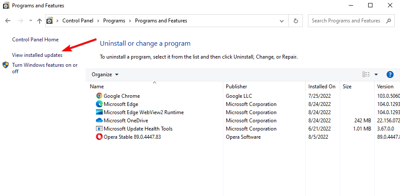Select the Microsoft OneDrive row name
Screen dimensions: 400x196
126,120
